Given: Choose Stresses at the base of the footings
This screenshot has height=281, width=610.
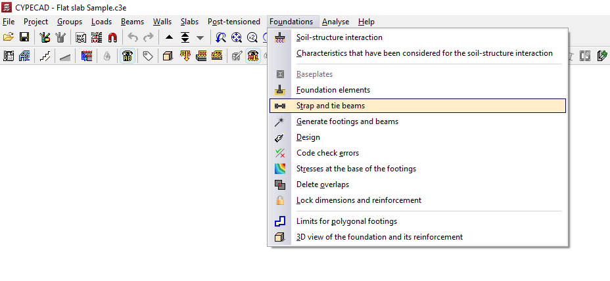Looking at the screenshot, I should point(417,169).
